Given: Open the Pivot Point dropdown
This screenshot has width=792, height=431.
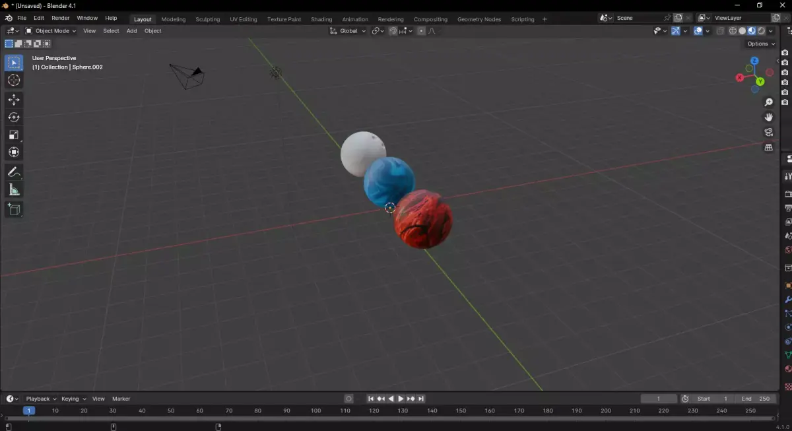Looking at the screenshot, I should [x=378, y=31].
